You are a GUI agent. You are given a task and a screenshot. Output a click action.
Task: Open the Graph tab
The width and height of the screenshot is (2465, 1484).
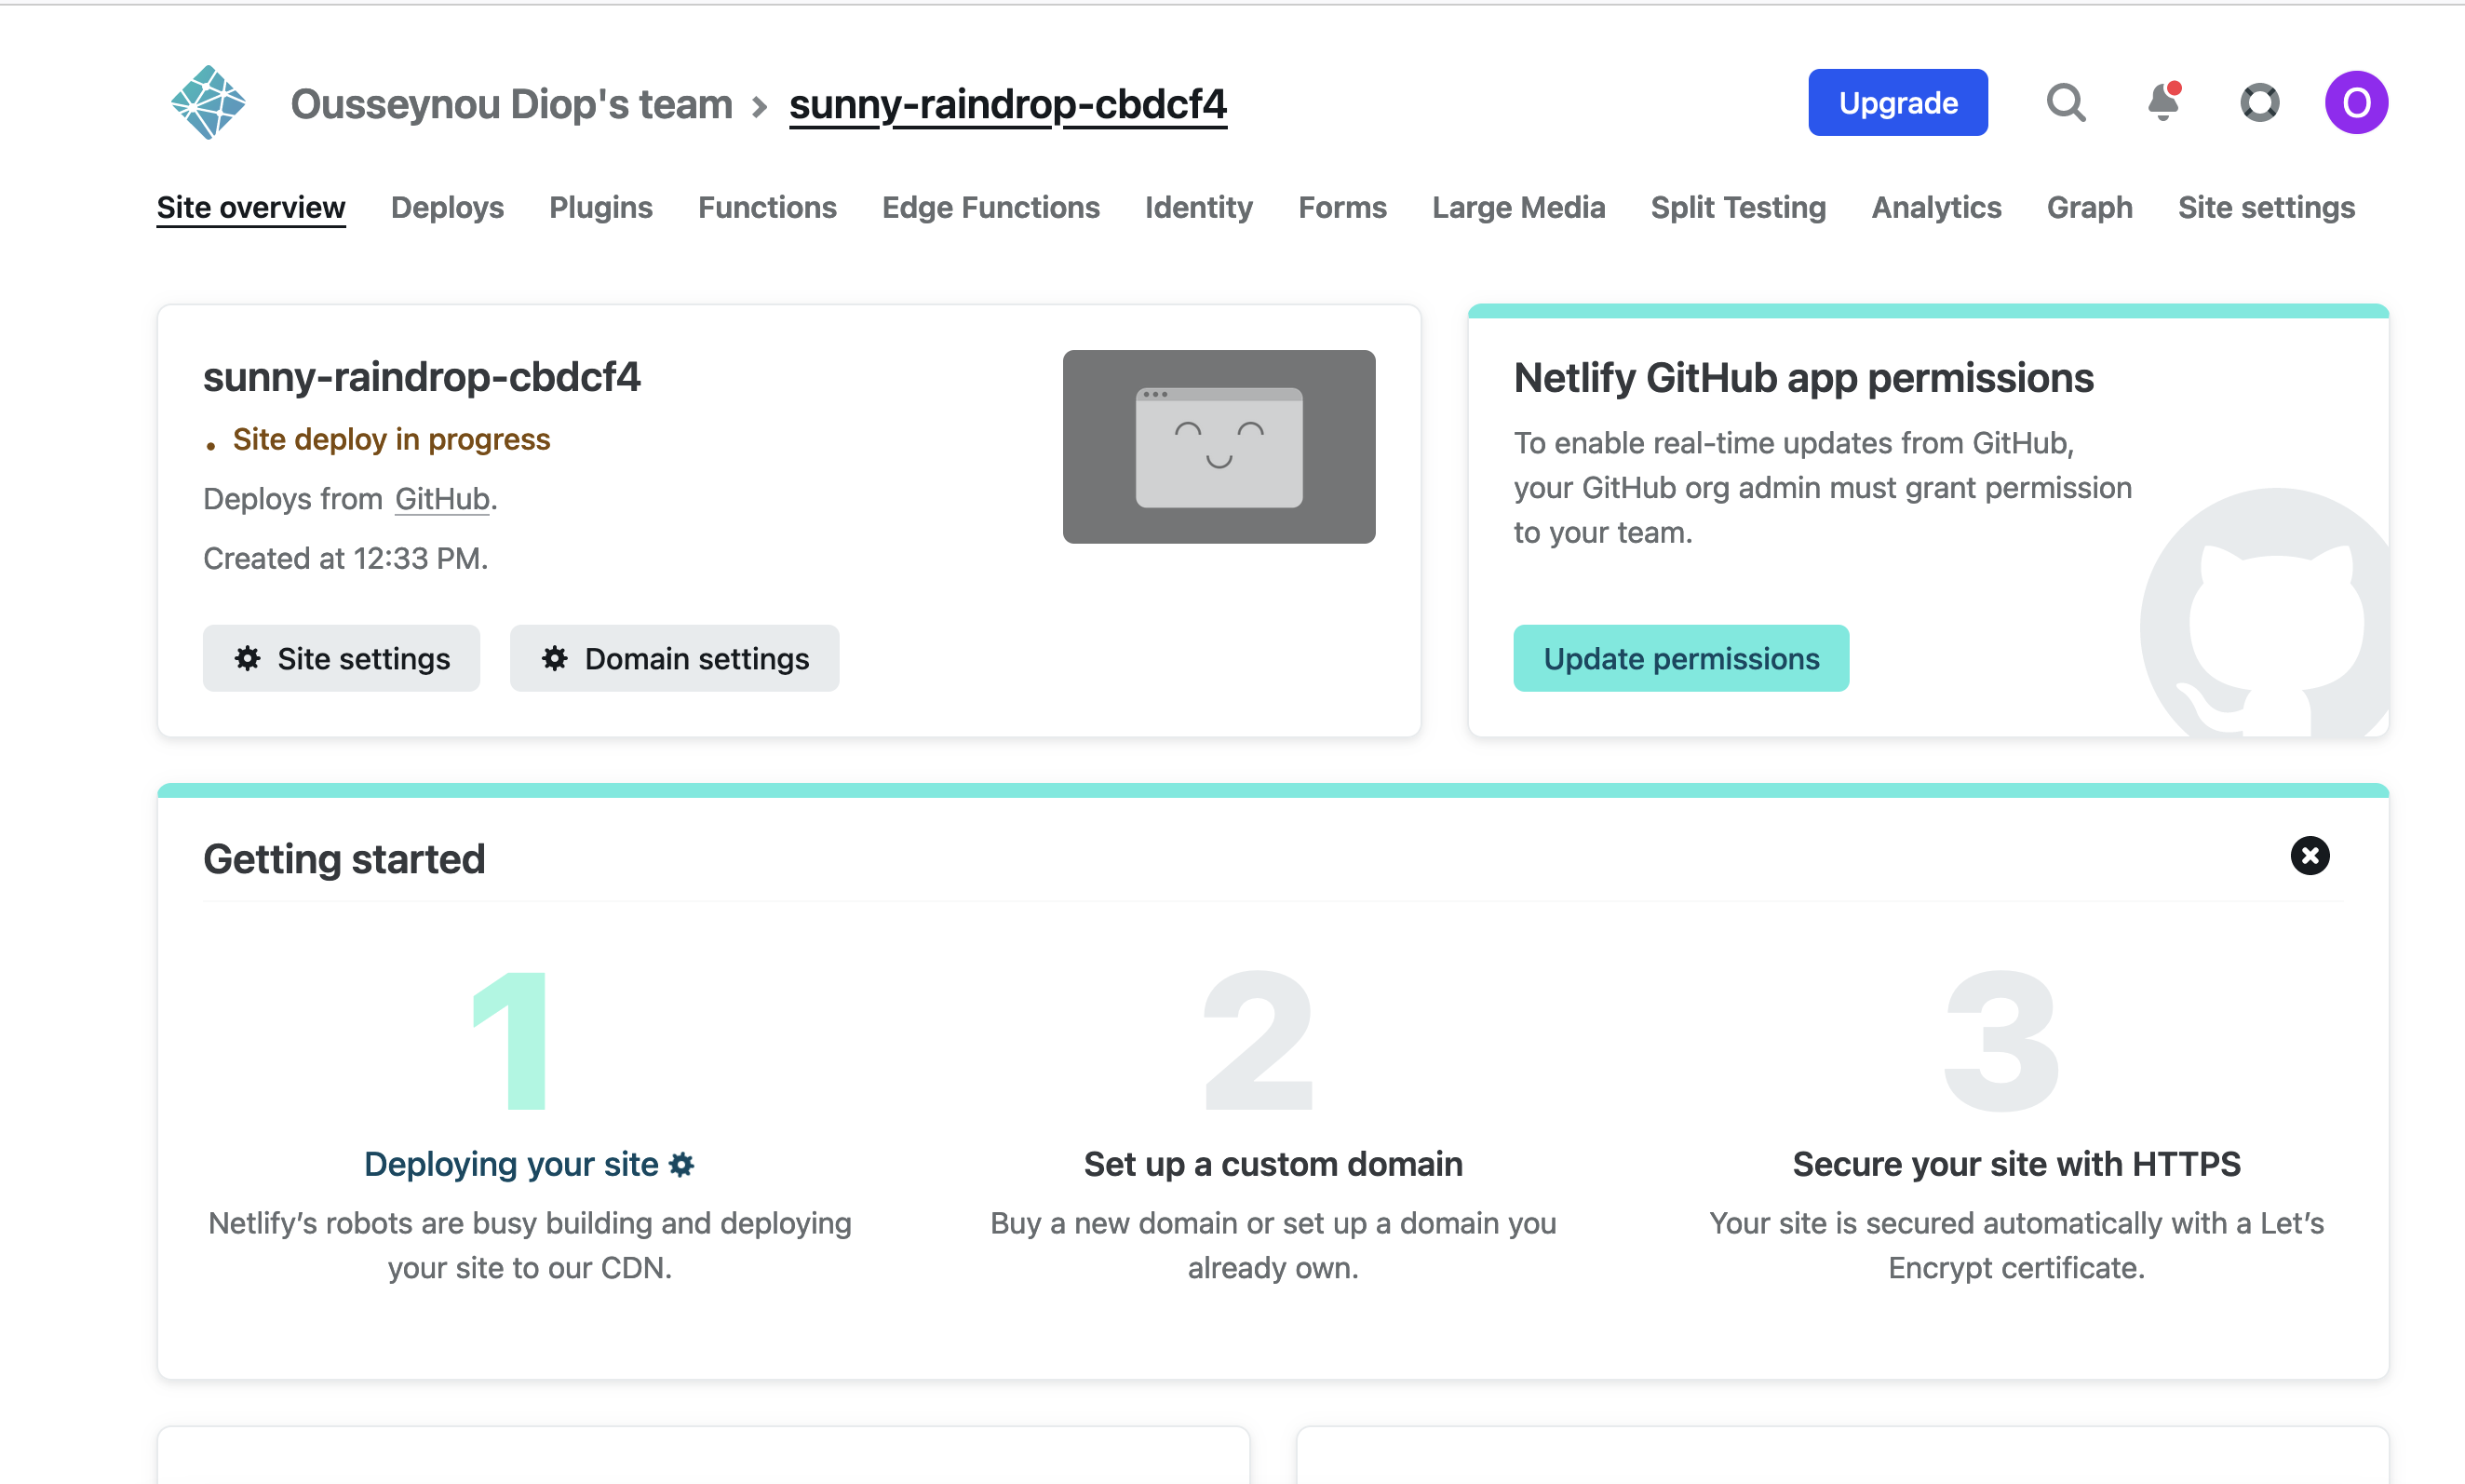2089,207
